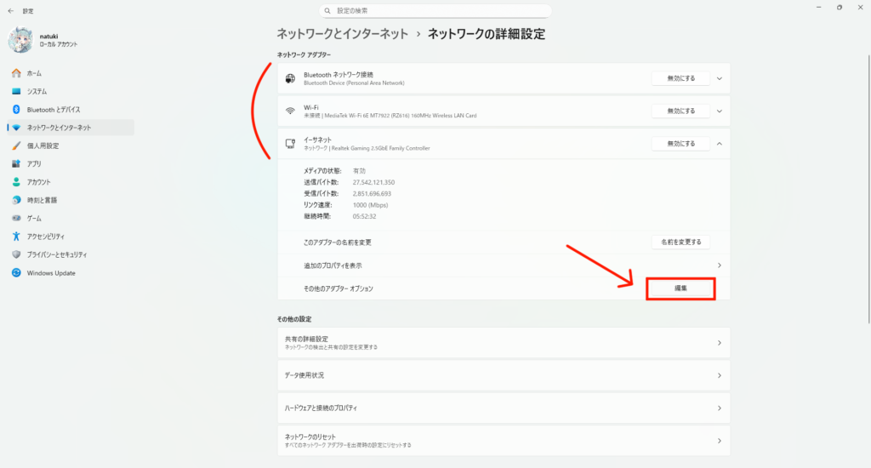The width and height of the screenshot is (871, 468).
Task: Expand the Bluetooth ネットワーク接続 chevron
Action: (x=720, y=78)
